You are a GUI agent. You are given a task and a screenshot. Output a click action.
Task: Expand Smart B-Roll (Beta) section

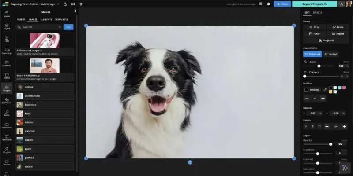click(x=45, y=70)
